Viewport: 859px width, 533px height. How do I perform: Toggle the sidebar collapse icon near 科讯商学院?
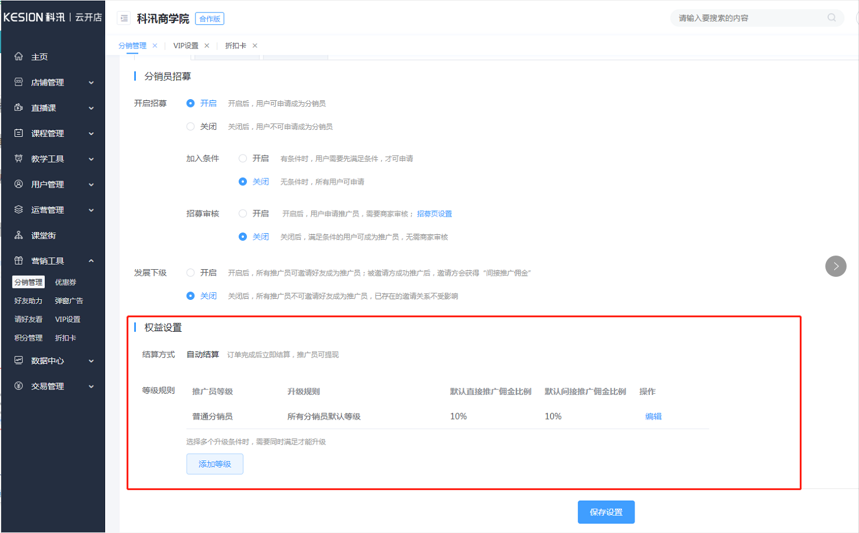tap(124, 18)
